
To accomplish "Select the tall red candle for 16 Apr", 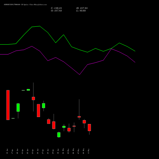I will pyautogui.click(x=8, y=105).
